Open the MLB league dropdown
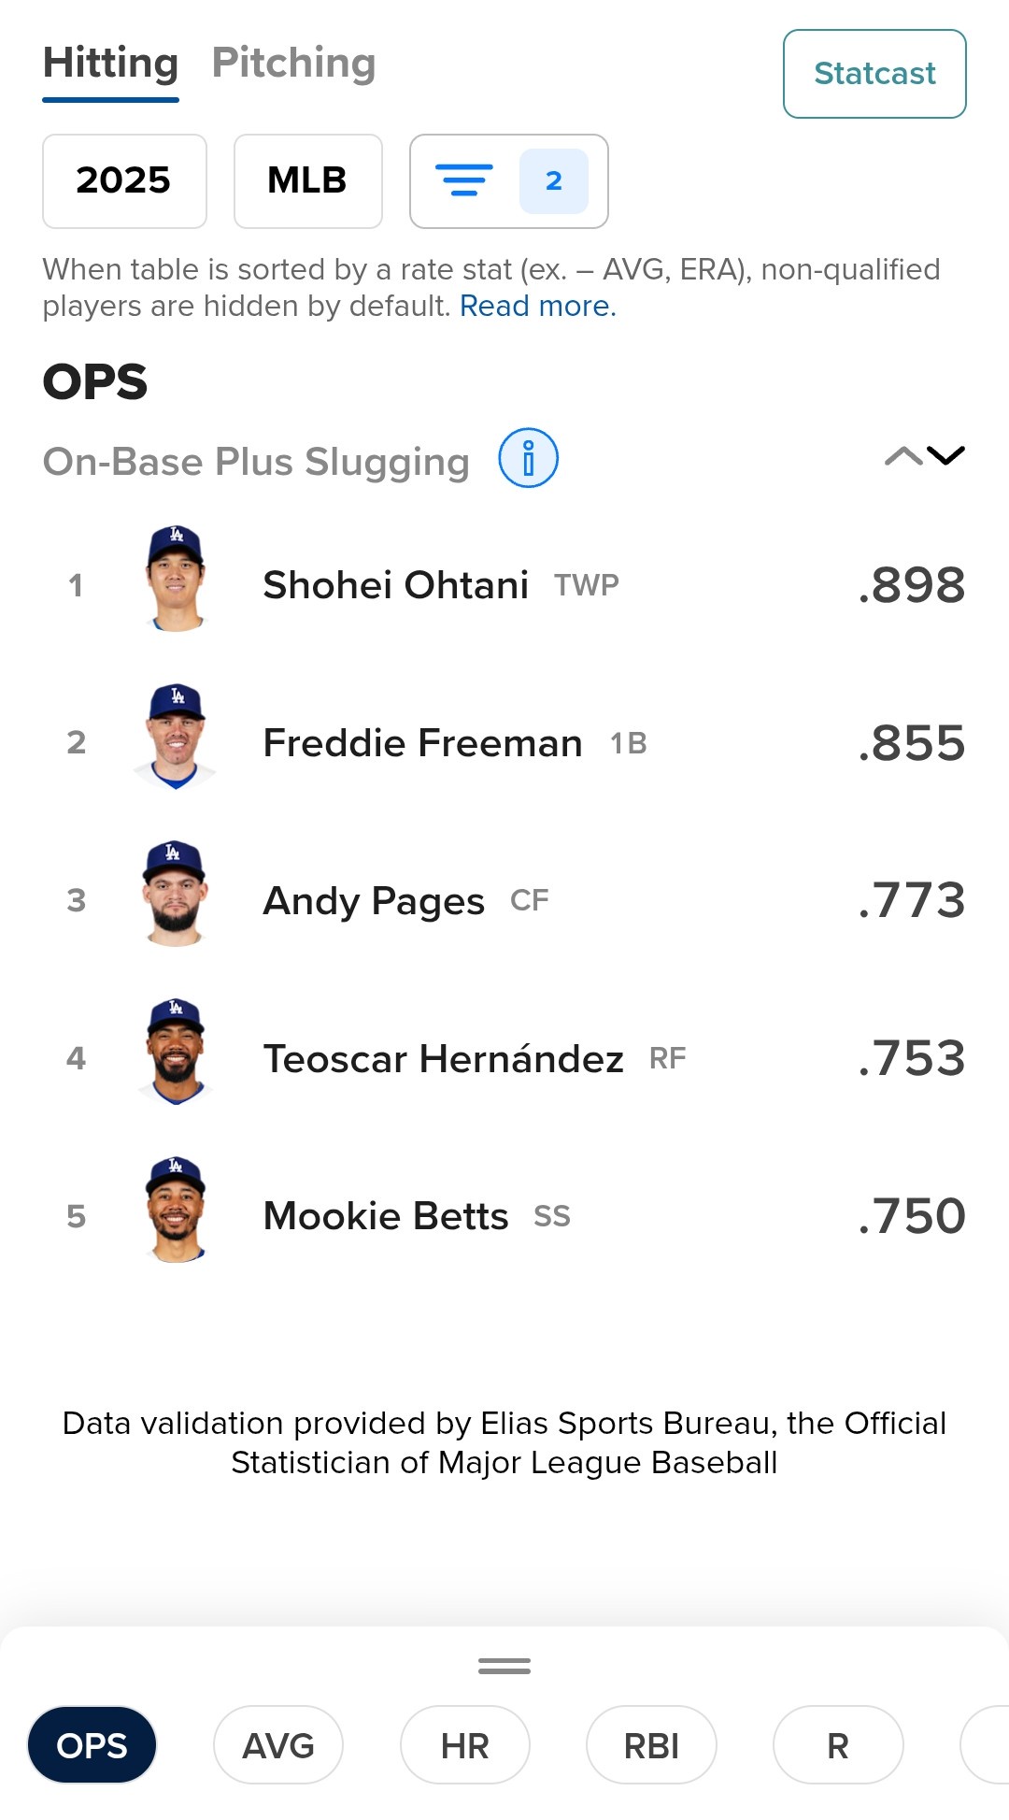 (307, 180)
